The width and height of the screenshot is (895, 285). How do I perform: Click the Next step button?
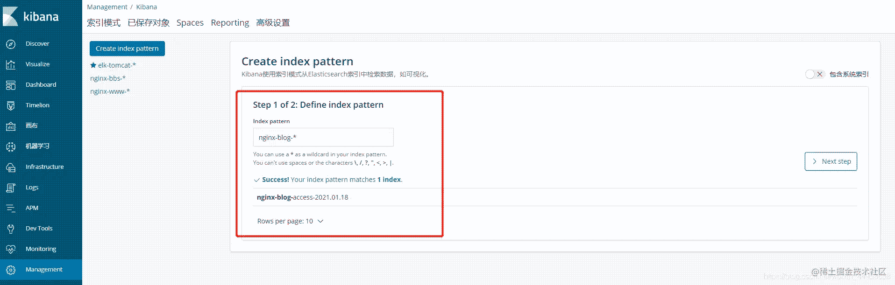(x=831, y=161)
